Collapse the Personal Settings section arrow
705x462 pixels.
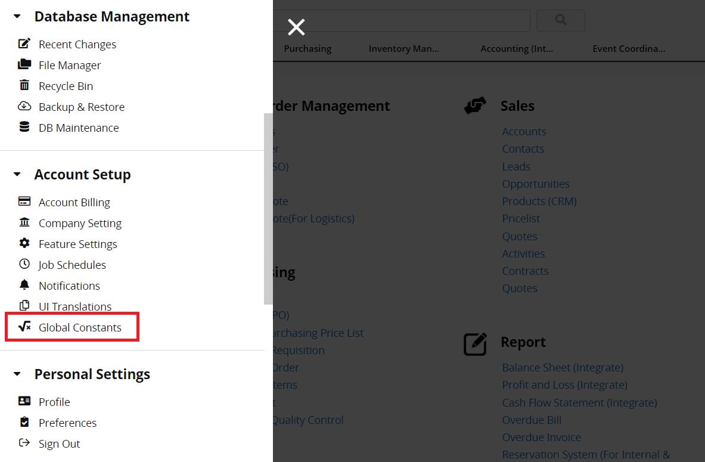17,374
